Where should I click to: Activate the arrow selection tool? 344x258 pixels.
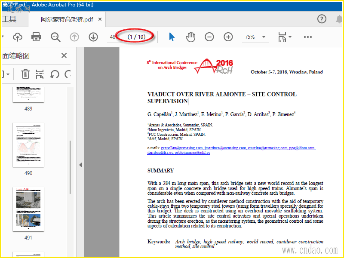tap(172, 37)
